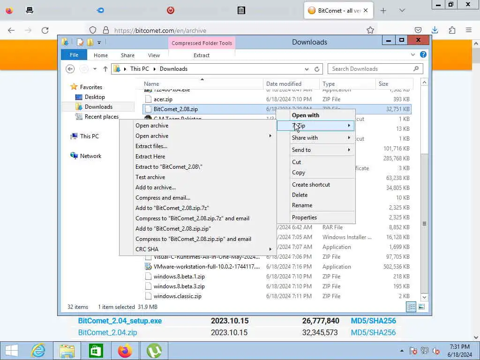Launch Internet Explorer from the taskbar

click(x=38, y=351)
